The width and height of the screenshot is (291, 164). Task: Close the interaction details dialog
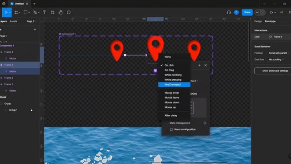206,65
